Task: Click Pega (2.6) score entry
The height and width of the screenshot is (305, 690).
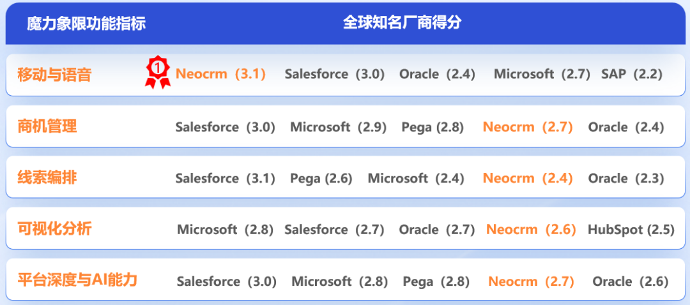Action: pos(321,179)
